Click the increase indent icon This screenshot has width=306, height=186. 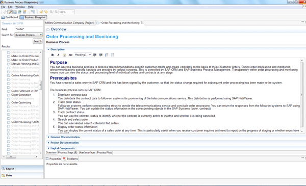(x=100, y=55)
